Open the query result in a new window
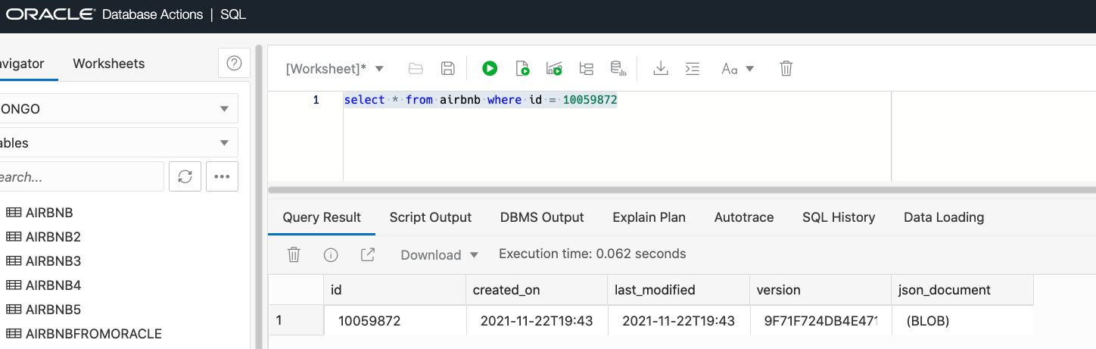1096x349 pixels. pos(368,254)
